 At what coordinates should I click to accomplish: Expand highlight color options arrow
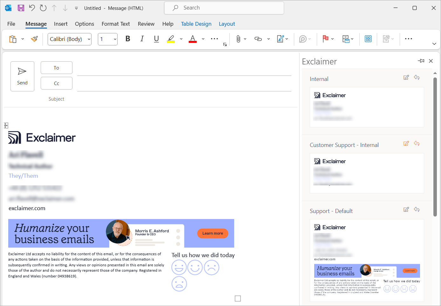click(x=181, y=39)
